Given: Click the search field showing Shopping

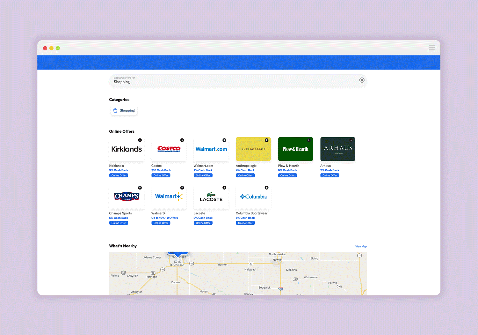Looking at the screenshot, I should tap(238, 80).
